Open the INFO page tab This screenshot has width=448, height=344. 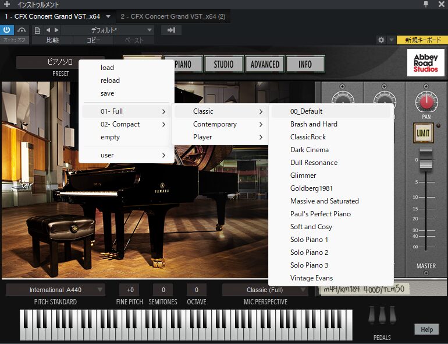coord(305,64)
